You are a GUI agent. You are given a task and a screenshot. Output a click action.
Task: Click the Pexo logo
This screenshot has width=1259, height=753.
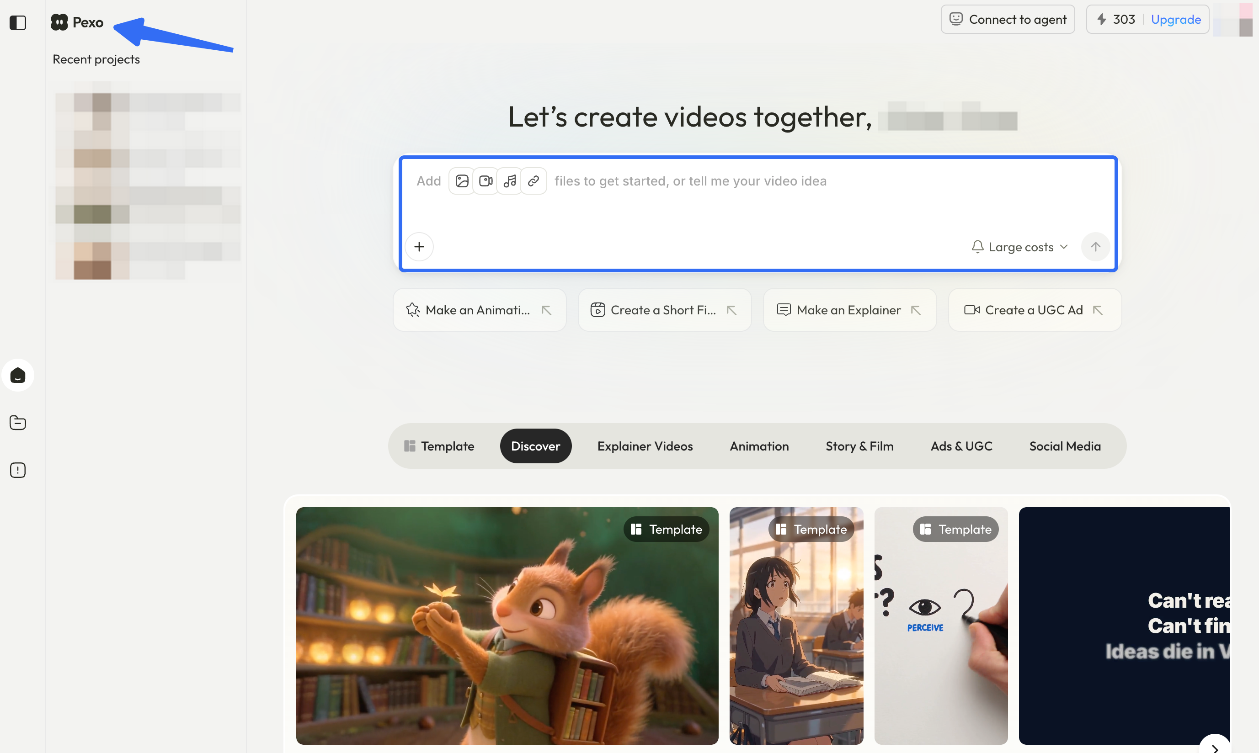point(77,22)
